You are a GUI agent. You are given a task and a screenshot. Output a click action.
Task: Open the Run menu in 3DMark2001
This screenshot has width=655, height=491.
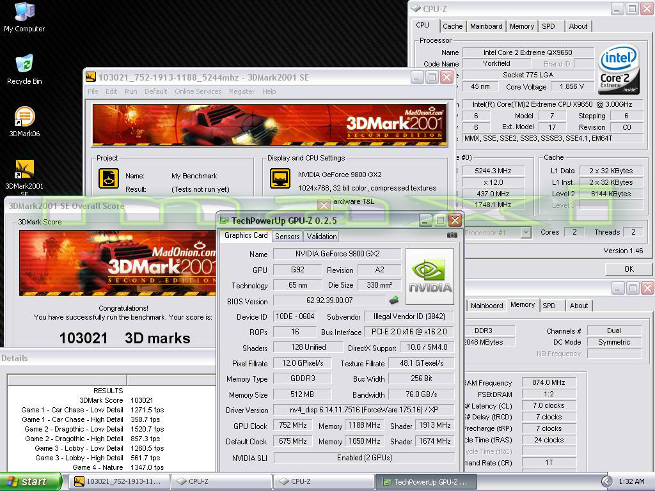click(130, 91)
